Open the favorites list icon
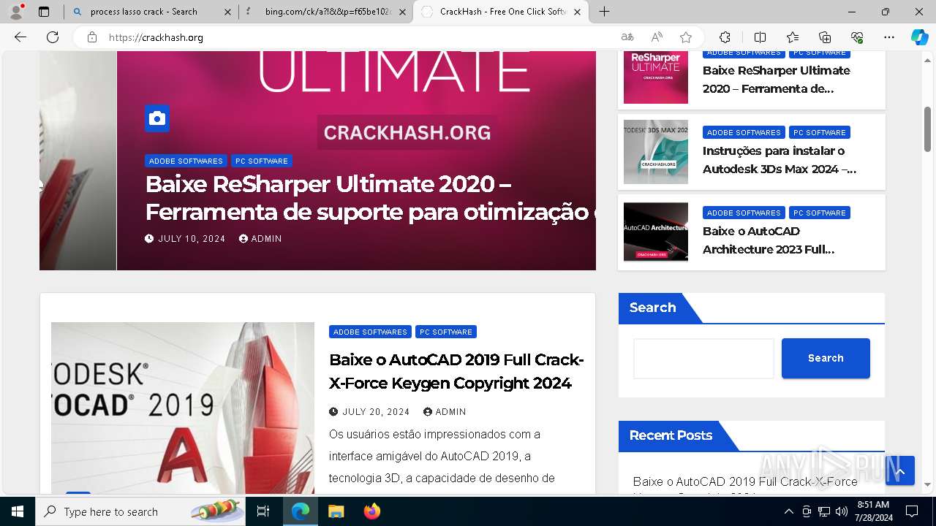 click(793, 37)
